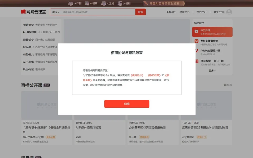
Task: Open 我的学习 page
Action: click(x=201, y=12)
